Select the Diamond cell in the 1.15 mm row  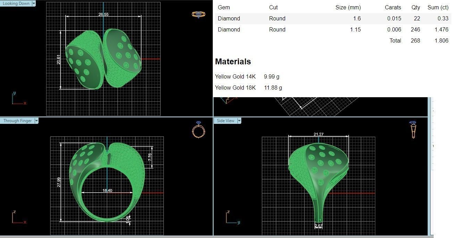point(229,29)
